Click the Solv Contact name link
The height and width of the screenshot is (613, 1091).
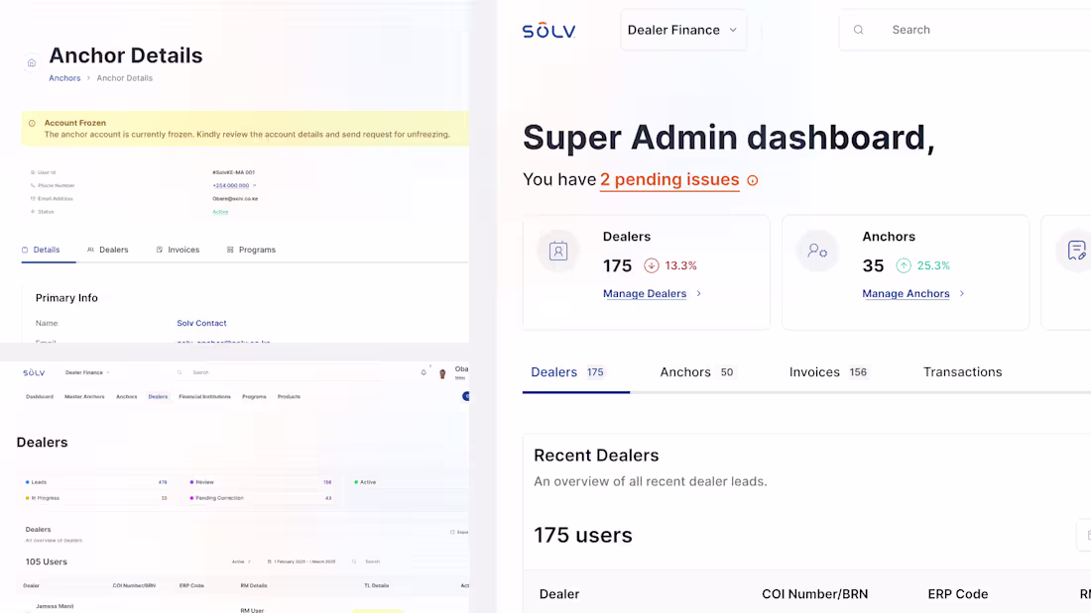coord(201,323)
